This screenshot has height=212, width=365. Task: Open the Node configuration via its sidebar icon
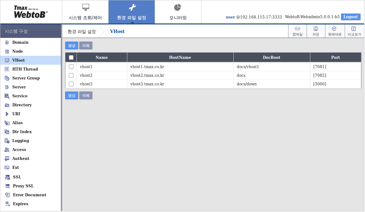click(x=7, y=51)
